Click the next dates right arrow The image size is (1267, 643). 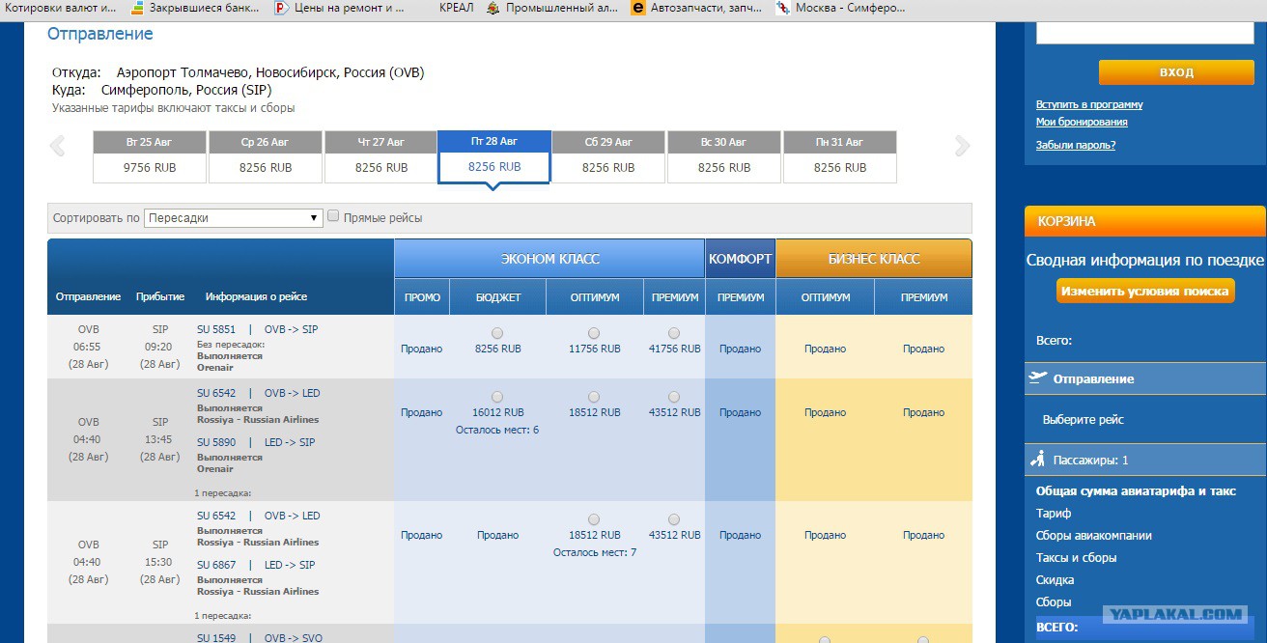pyautogui.click(x=961, y=147)
